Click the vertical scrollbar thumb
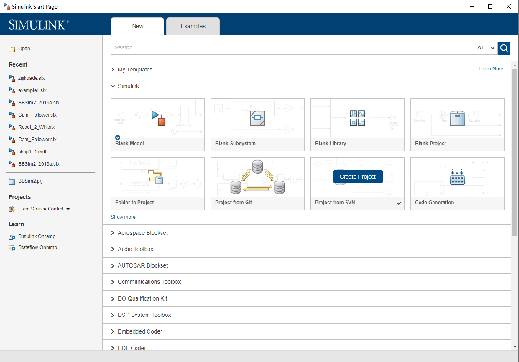The height and width of the screenshot is (362, 519). [514, 152]
